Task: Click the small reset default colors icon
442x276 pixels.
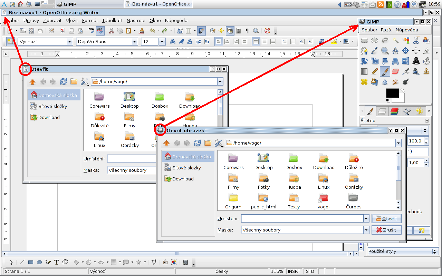Action: click(x=388, y=101)
